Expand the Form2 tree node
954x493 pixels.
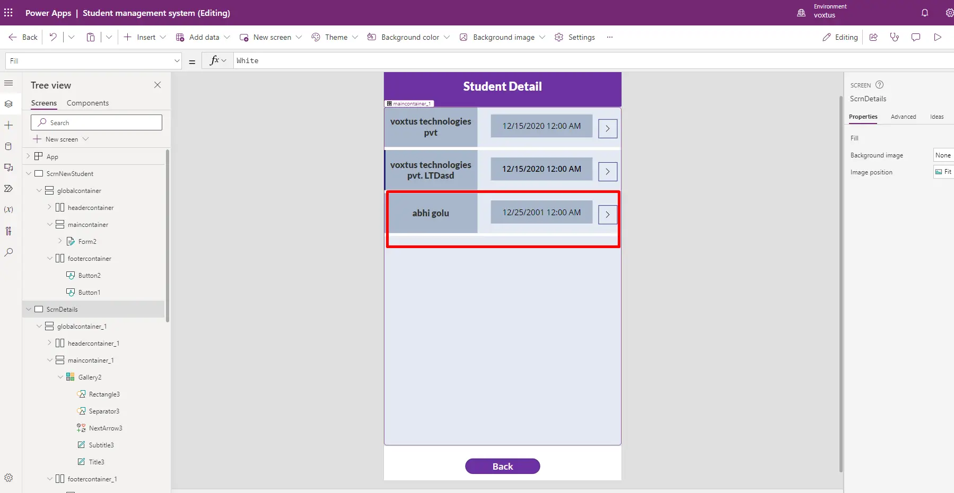[x=60, y=241]
